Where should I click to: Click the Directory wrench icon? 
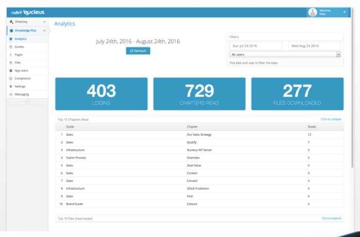pyautogui.click(x=11, y=22)
